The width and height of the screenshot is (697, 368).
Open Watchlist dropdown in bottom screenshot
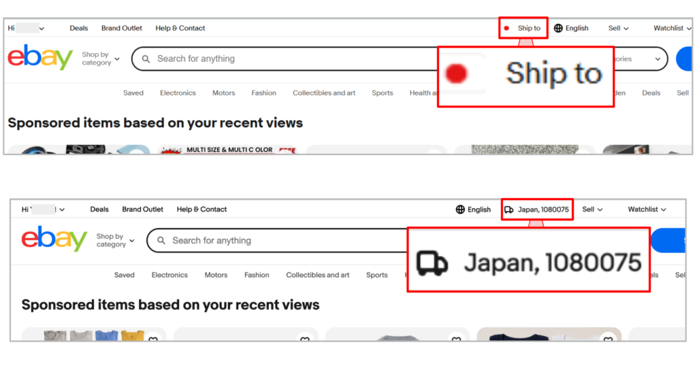[647, 210]
